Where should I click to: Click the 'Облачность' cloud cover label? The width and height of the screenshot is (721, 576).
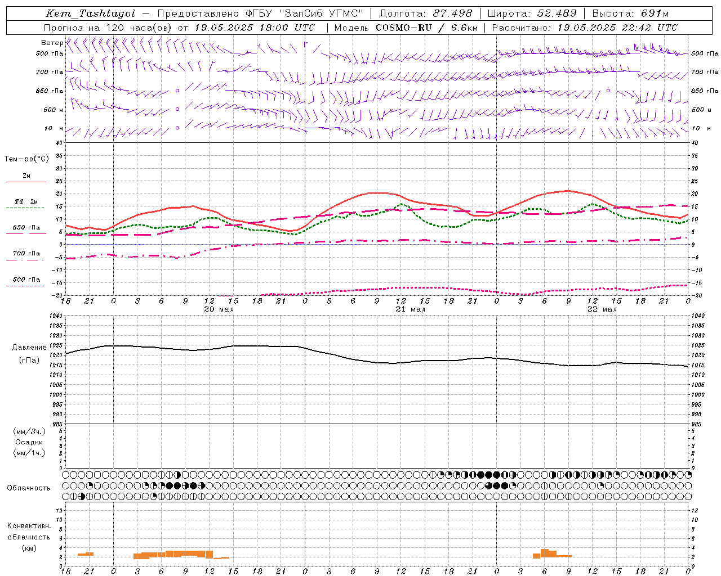[29, 488]
